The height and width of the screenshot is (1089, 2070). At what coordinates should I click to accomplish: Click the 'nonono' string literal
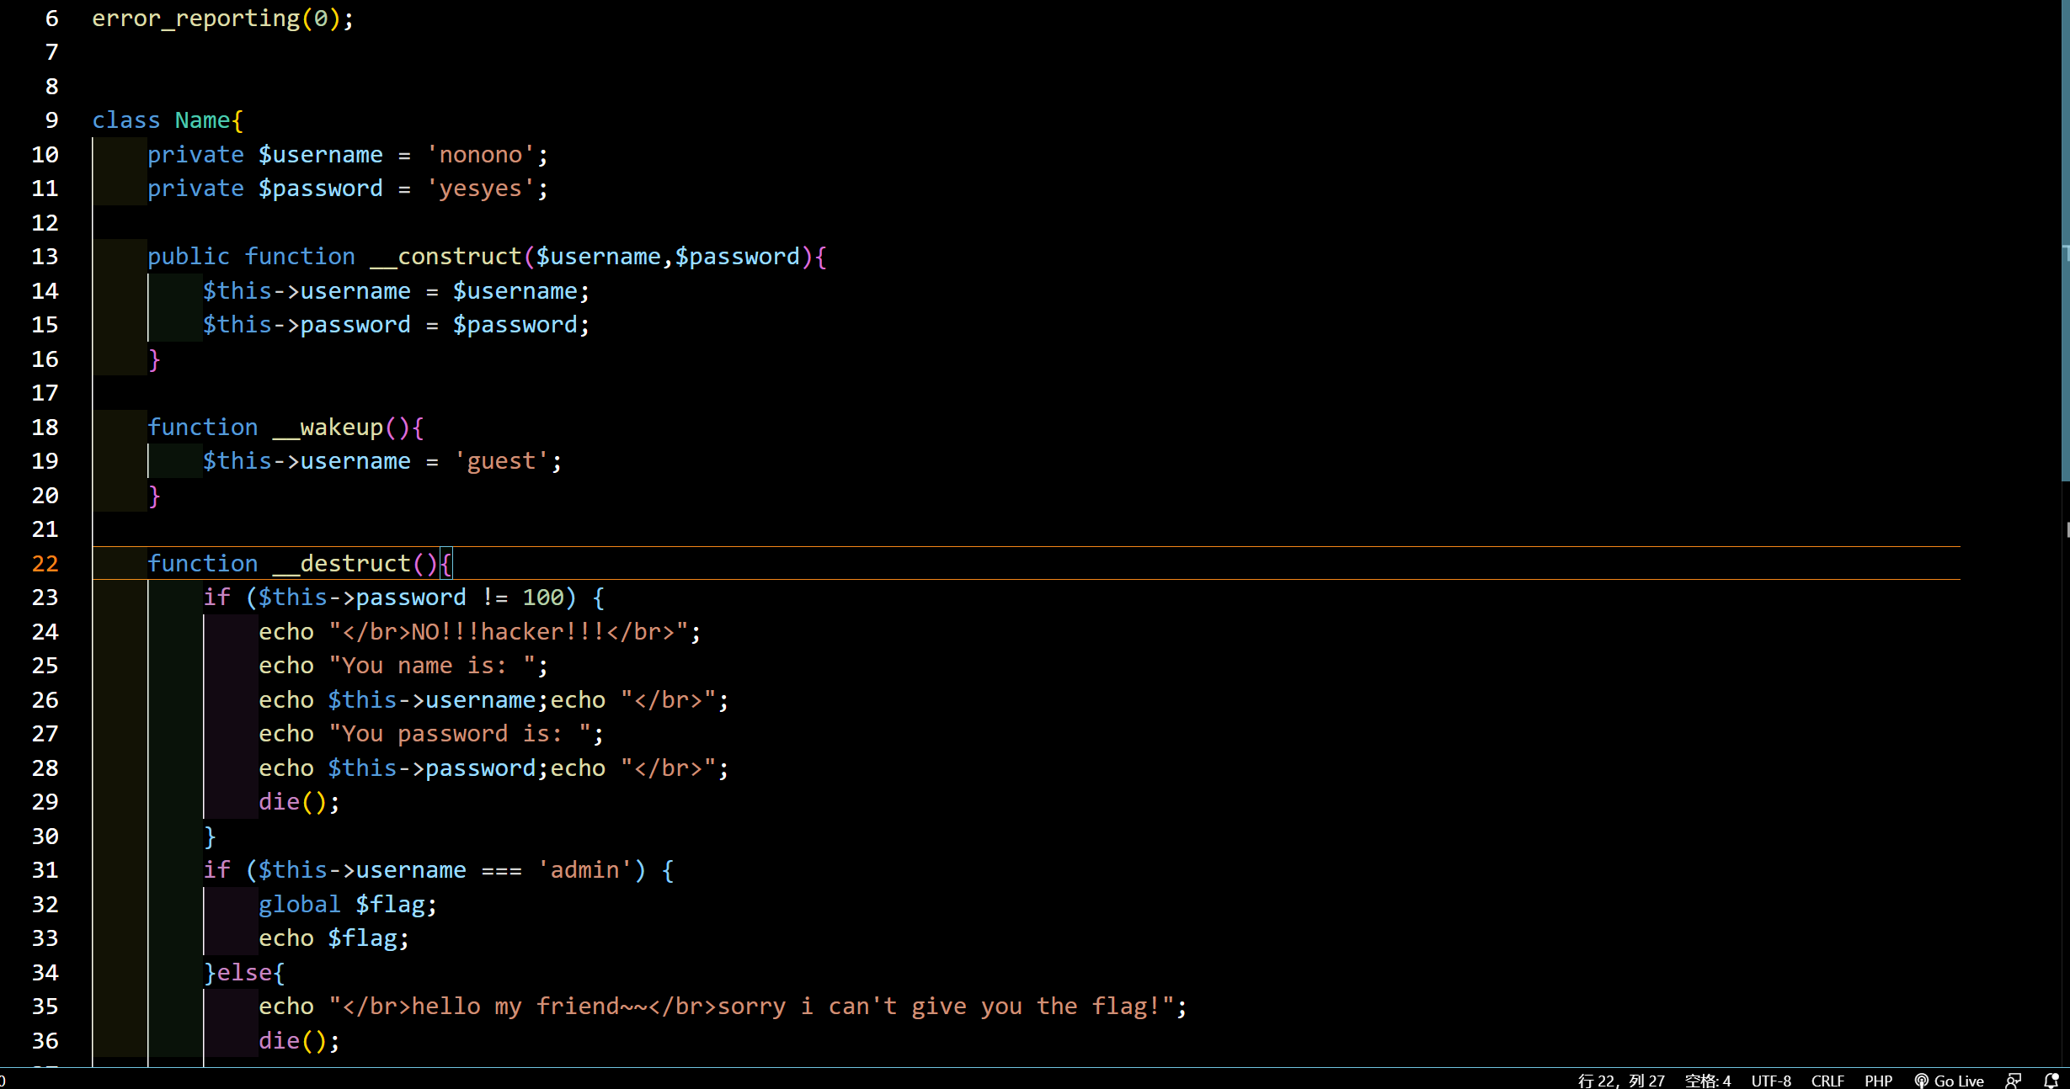tap(480, 155)
